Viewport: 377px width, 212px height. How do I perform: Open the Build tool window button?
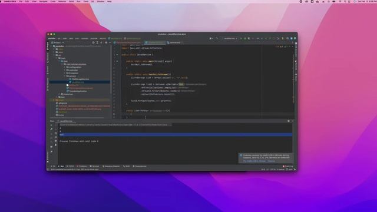click(x=126, y=166)
